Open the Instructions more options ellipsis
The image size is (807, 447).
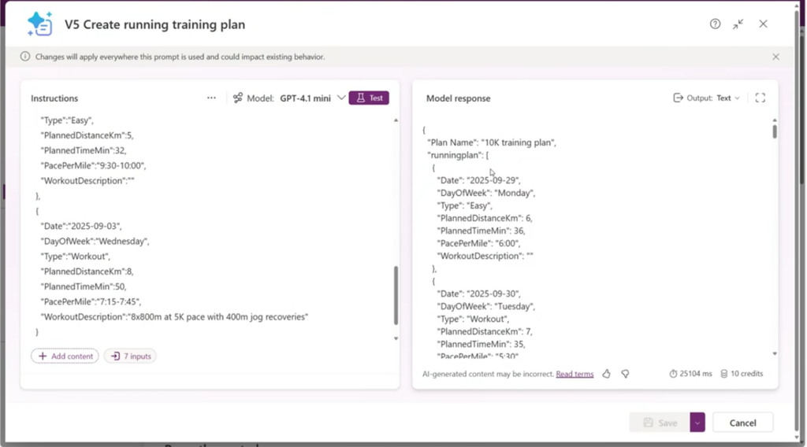(211, 98)
